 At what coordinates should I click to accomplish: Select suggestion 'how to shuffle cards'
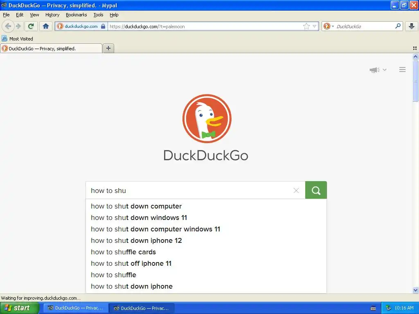click(x=206, y=252)
